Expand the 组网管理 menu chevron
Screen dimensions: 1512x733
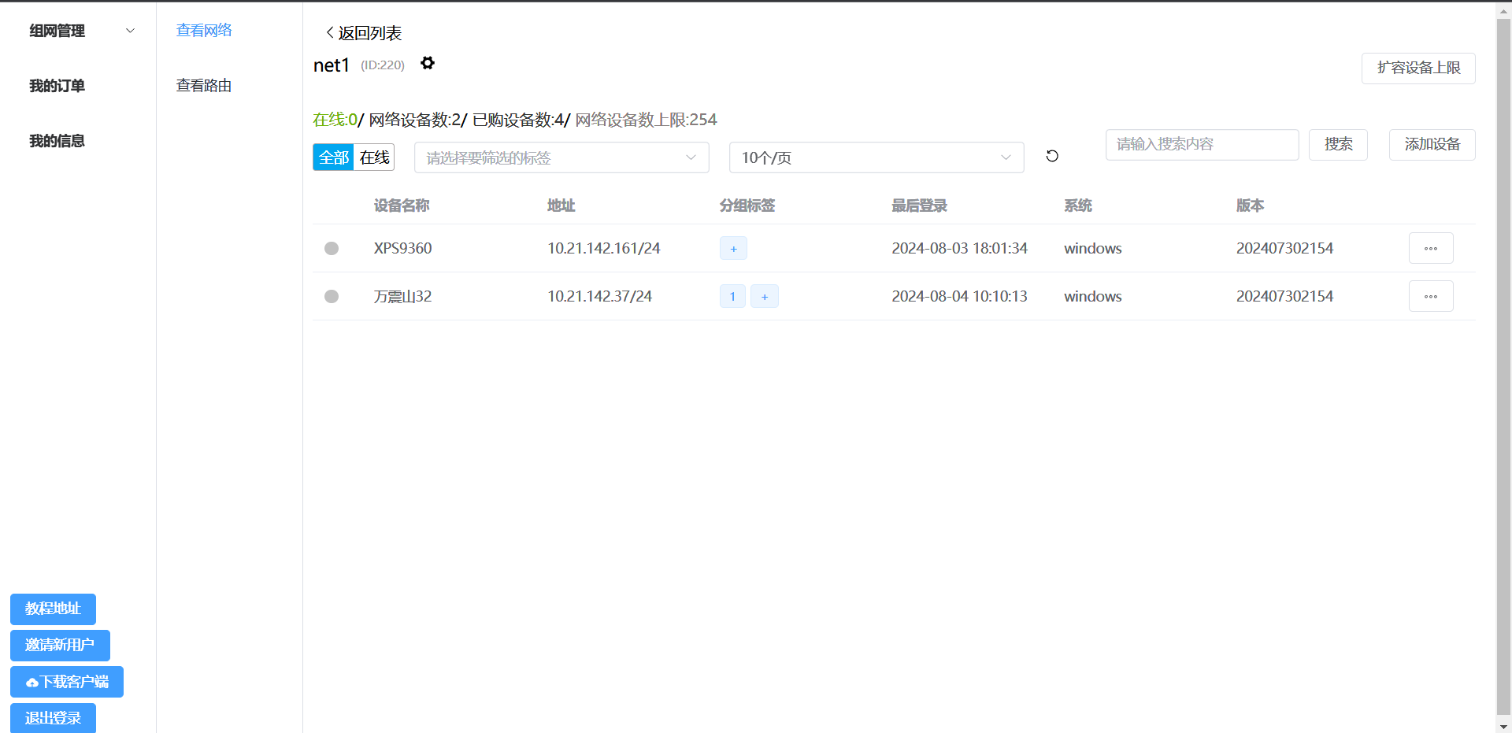131,31
